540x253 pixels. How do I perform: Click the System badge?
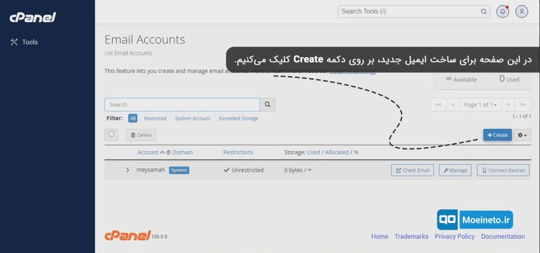pyautogui.click(x=179, y=170)
